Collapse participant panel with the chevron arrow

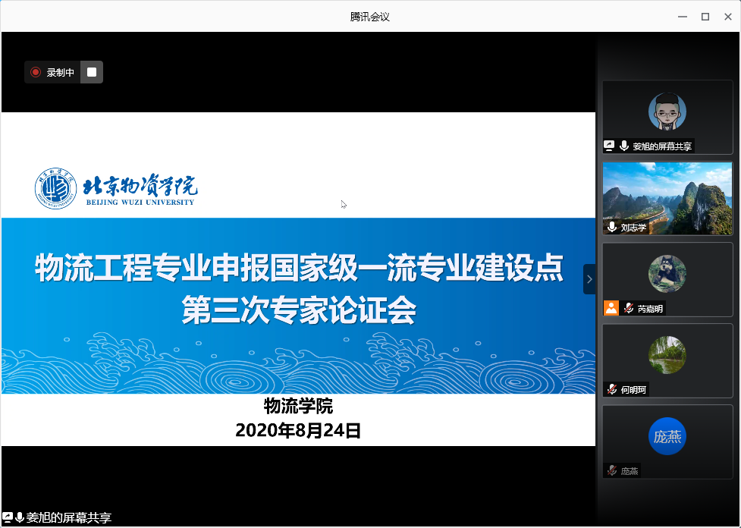[x=589, y=279]
